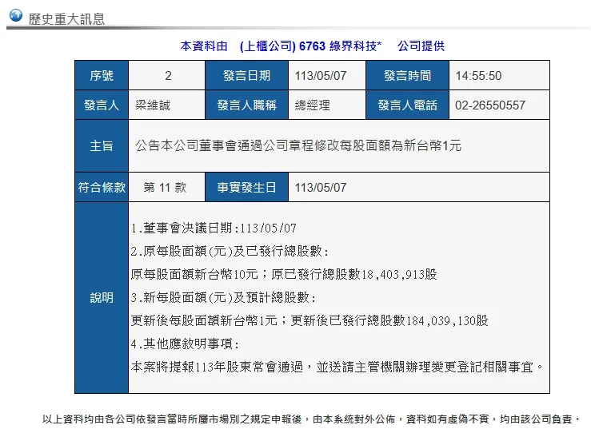Click the globe icon beside 歷史重大訊息

click(x=16, y=15)
